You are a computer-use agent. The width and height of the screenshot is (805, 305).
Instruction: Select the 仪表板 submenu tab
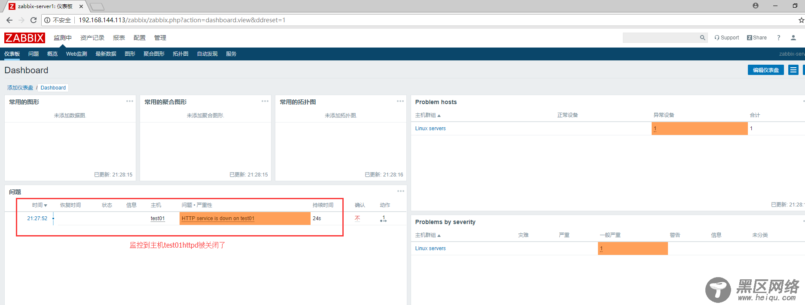[x=12, y=54]
